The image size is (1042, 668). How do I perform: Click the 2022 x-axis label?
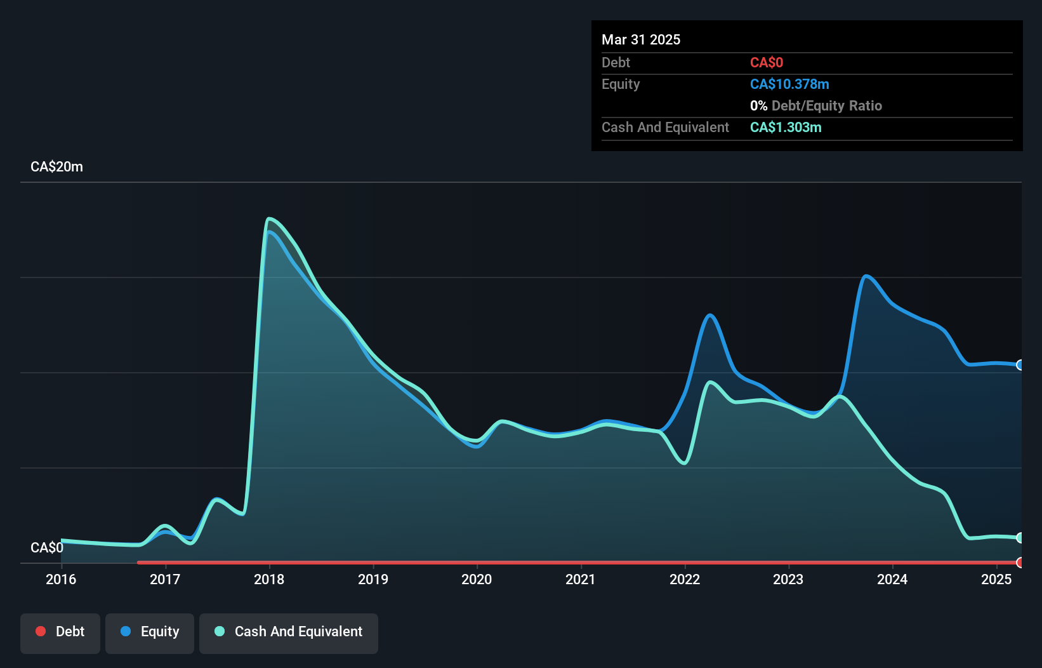click(685, 579)
